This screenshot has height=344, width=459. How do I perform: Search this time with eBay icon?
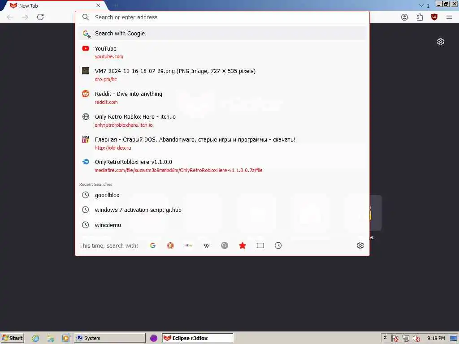[x=189, y=245]
